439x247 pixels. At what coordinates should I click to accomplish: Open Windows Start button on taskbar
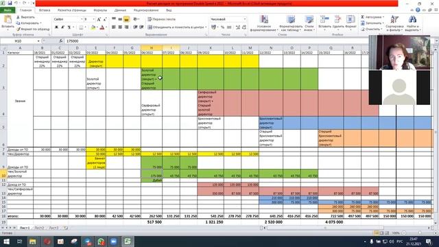point(6,242)
